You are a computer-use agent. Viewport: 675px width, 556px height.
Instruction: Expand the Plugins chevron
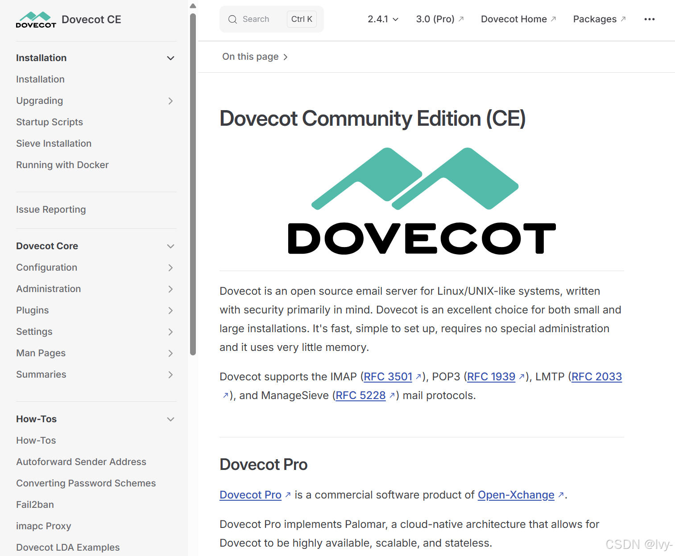(x=170, y=310)
